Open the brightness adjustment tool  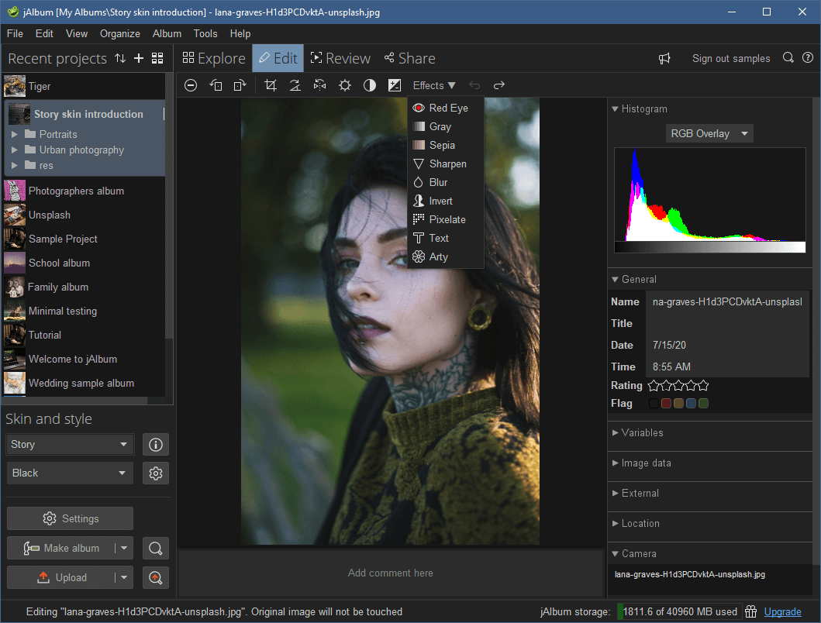(x=345, y=85)
